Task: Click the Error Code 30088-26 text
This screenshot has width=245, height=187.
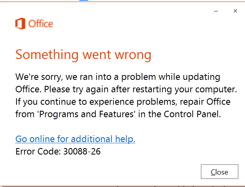Action: point(58,151)
